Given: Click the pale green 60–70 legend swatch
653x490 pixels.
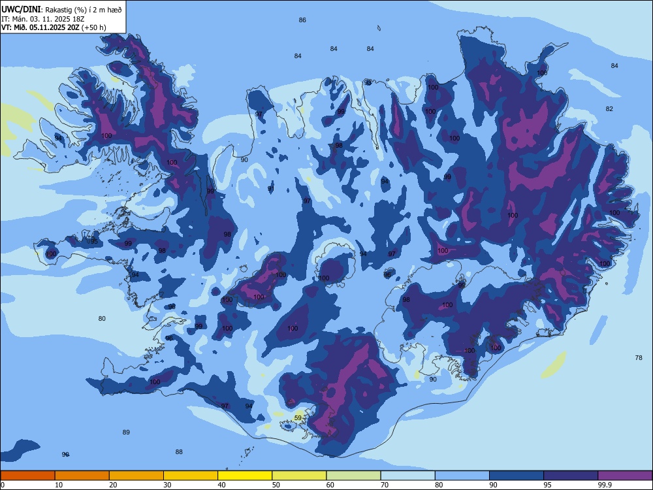Looking at the screenshot, I should [353, 476].
